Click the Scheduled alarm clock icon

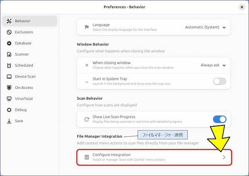[x=9, y=66]
